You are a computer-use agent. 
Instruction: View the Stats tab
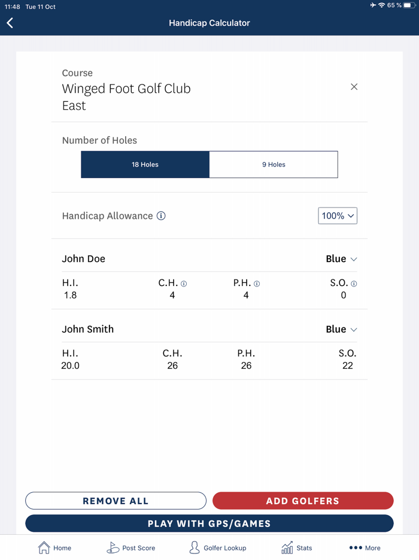point(296,547)
